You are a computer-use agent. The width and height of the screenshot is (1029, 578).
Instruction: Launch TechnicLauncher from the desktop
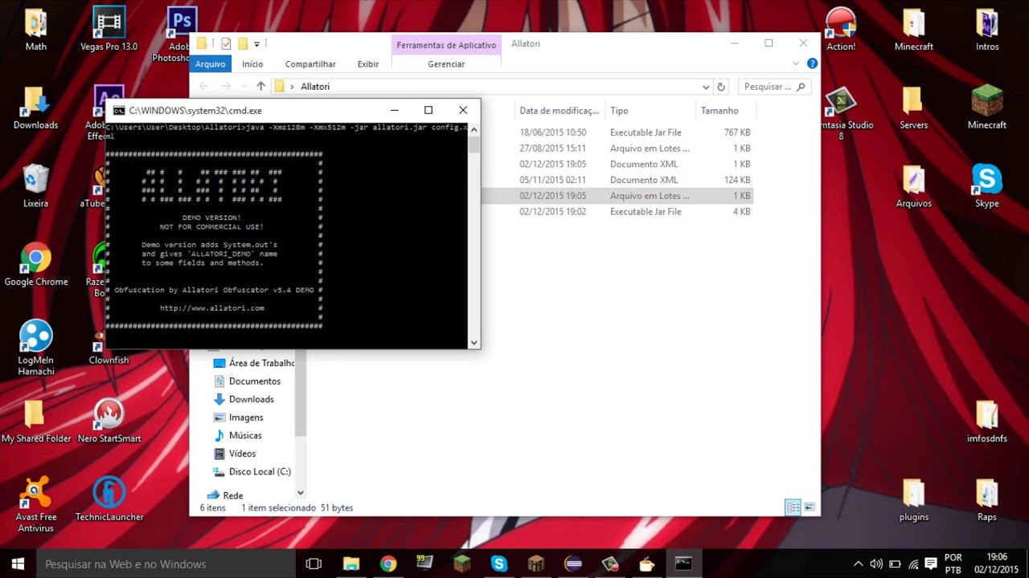[x=109, y=500]
